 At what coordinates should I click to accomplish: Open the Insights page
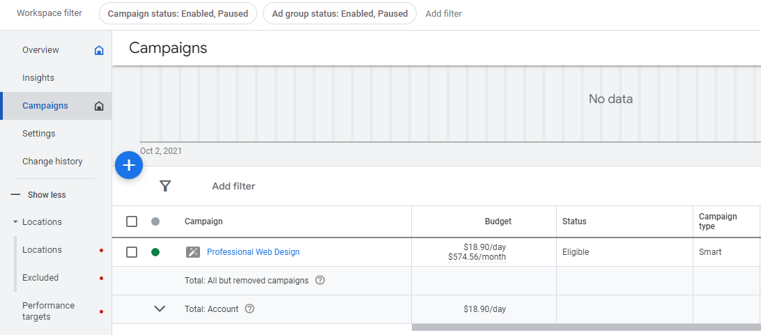point(38,78)
